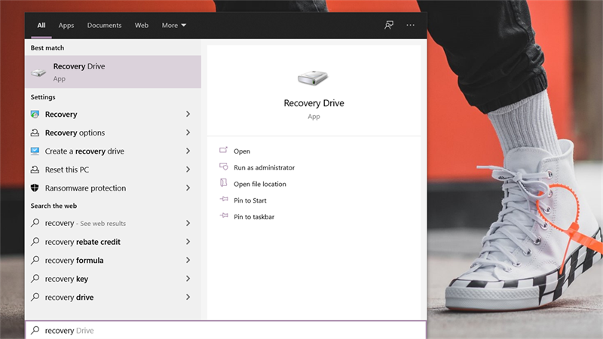Switch to the Documents tab
Image resolution: width=603 pixels, height=339 pixels.
[104, 26]
